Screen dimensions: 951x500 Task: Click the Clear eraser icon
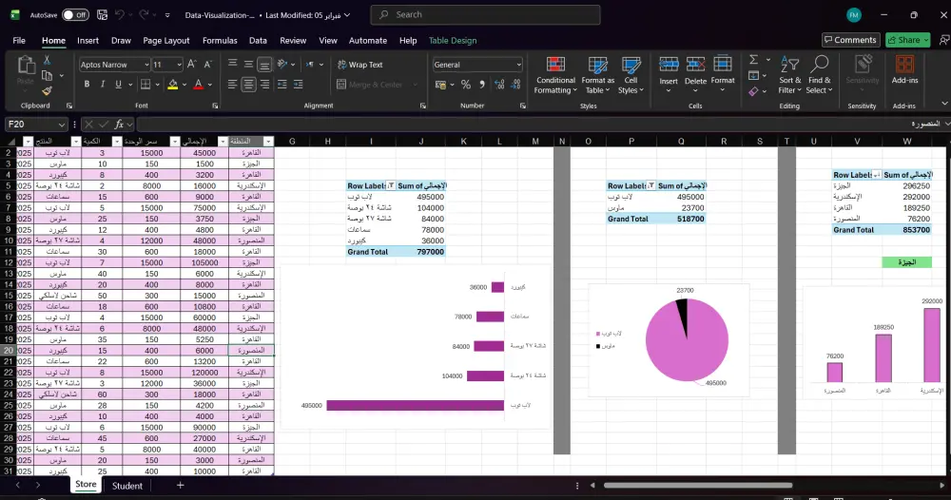coord(753,91)
